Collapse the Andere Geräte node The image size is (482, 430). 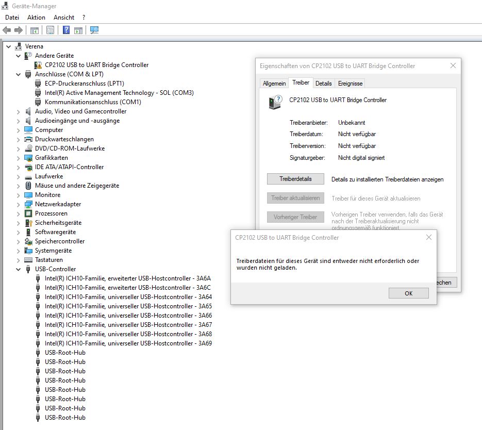tap(19, 56)
